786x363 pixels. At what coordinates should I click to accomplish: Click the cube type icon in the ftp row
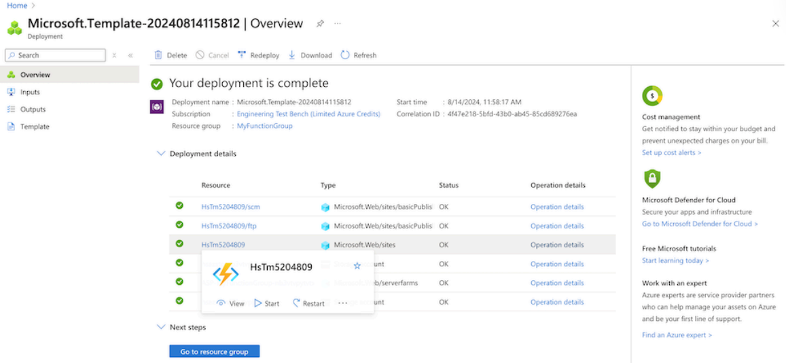325,226
